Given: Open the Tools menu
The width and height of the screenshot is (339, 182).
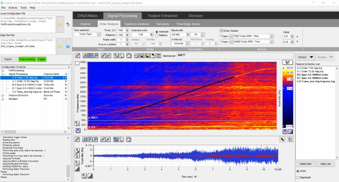Looking at the screenshot, I should click(23, 7).
